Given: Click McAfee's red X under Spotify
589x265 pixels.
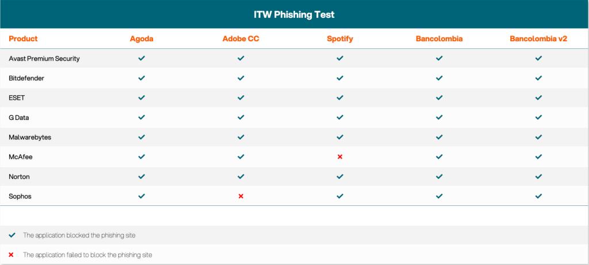Looking at the screenshot, I should tap(340, 157).
